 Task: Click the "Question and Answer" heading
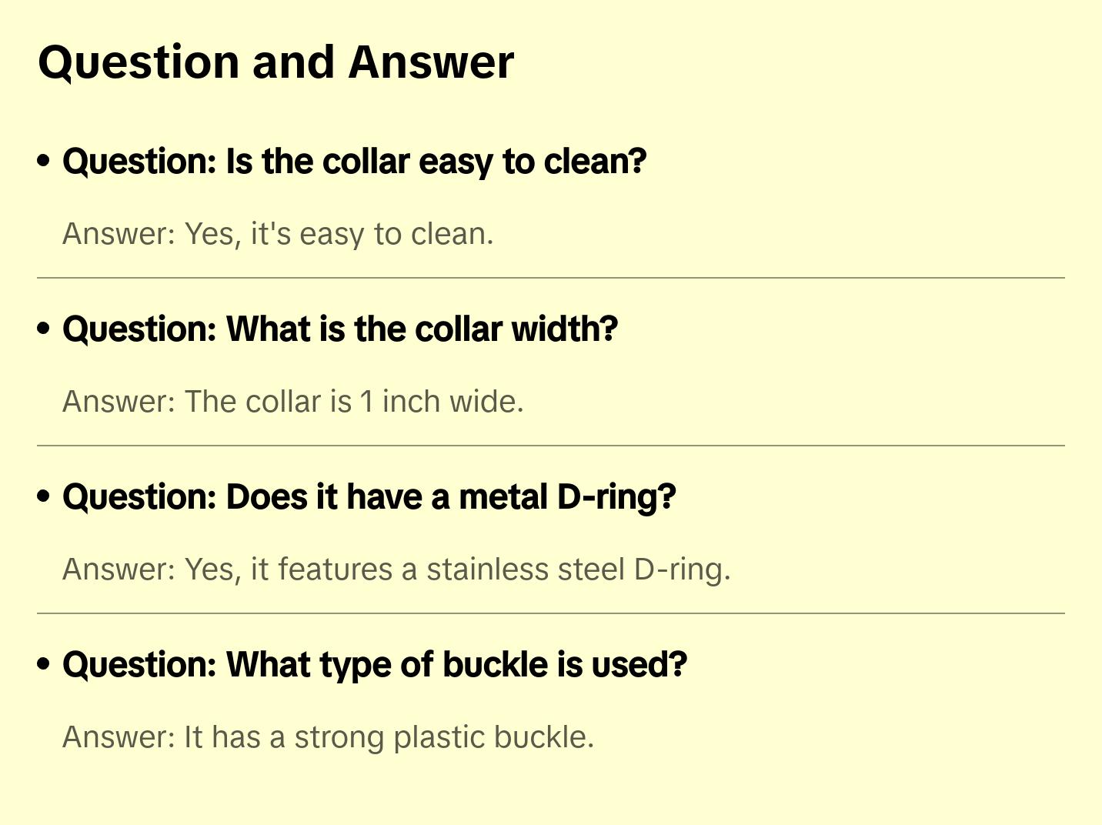click(275, 62)
